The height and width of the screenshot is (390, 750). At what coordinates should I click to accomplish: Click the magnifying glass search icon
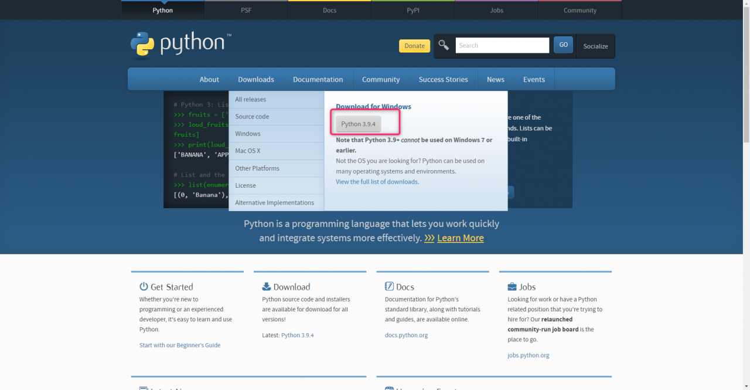(444, 46)
